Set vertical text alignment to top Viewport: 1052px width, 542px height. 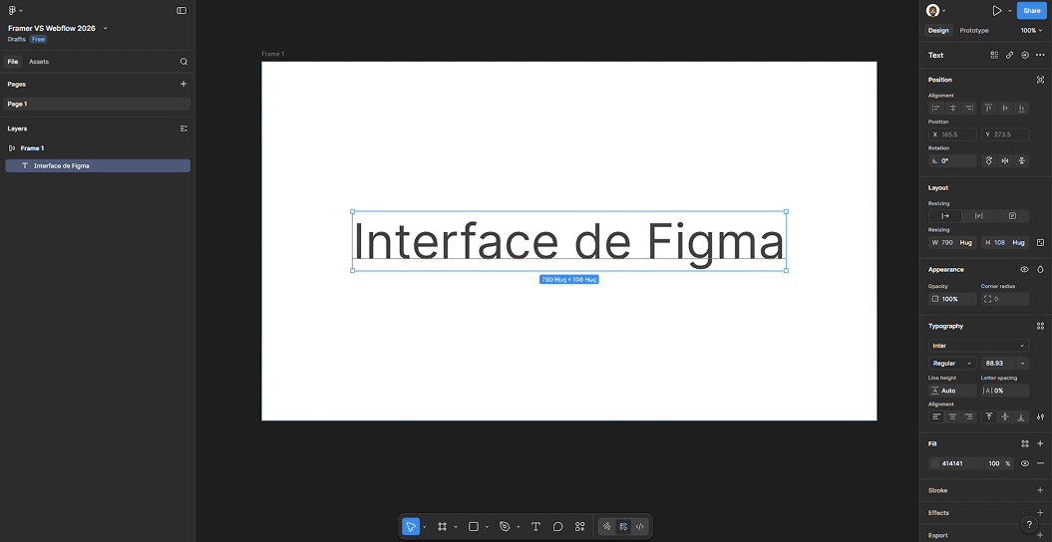pyautogui.click(x=989, y=416)
